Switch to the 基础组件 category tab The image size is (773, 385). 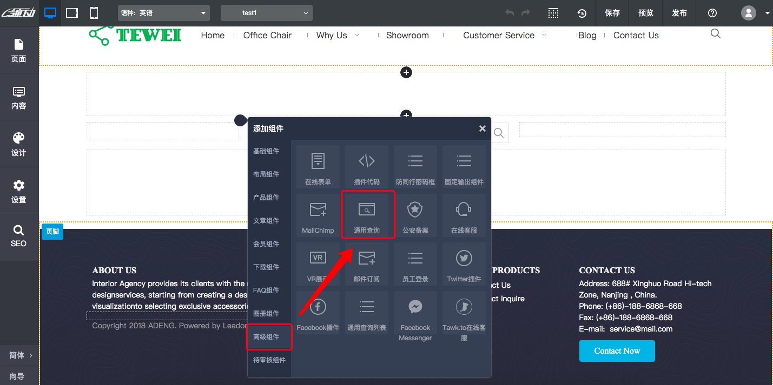[x=268, y=151]
